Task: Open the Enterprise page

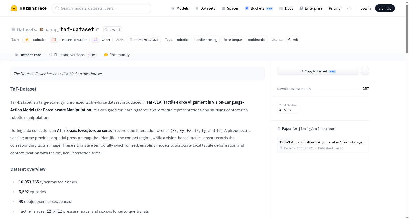Action: point(311,8)
